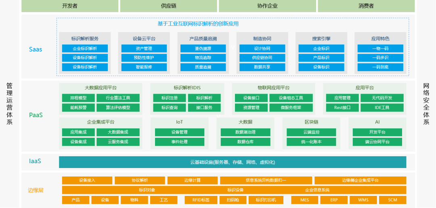Image resolution: width=436 pixels, height=208 pixels.
Task: Click the 边缘层 layer label
Action: coord(36,191)
